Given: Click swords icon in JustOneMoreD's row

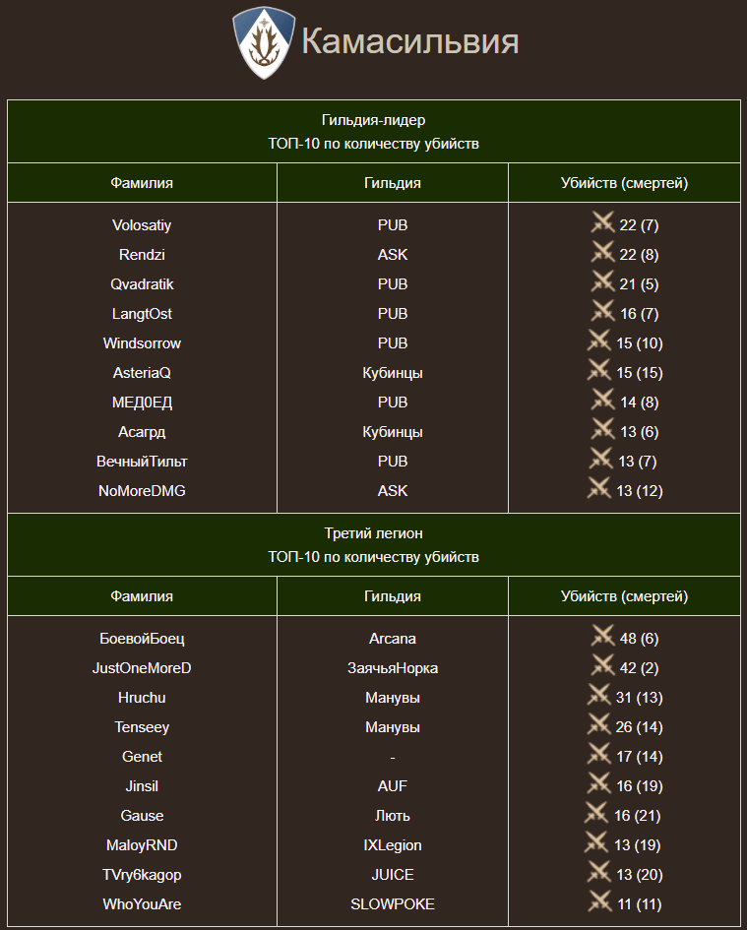Looking at the screenshot, I should pyautogui.click(x=602, y=666).
